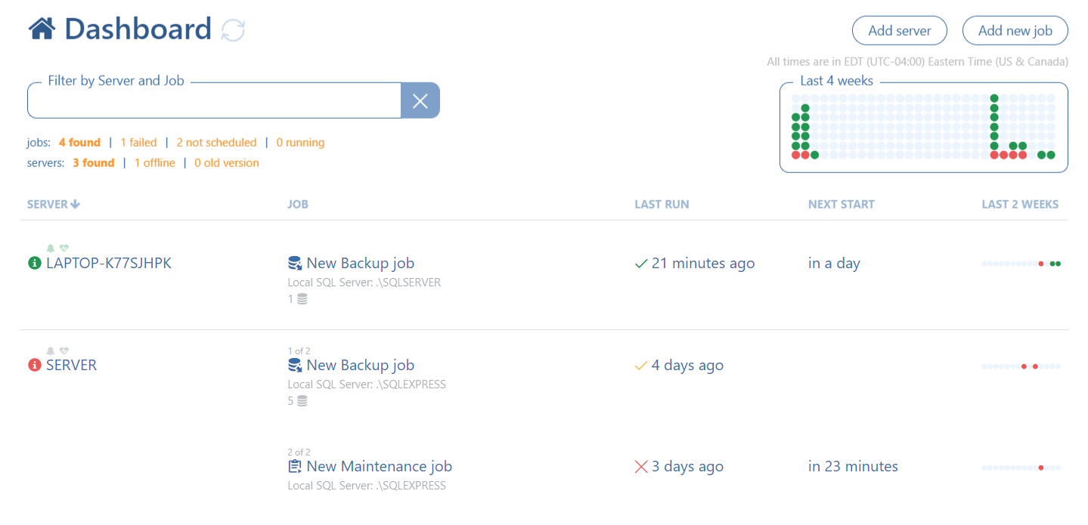The width and height of the screenshot is (1088, 525).
Task: Filter jobs by clicking 1 failed
Action: (x=138, y=142)
